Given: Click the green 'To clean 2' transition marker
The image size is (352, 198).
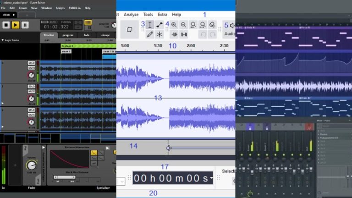Looking at the screenshot, I should coord(88,46).
